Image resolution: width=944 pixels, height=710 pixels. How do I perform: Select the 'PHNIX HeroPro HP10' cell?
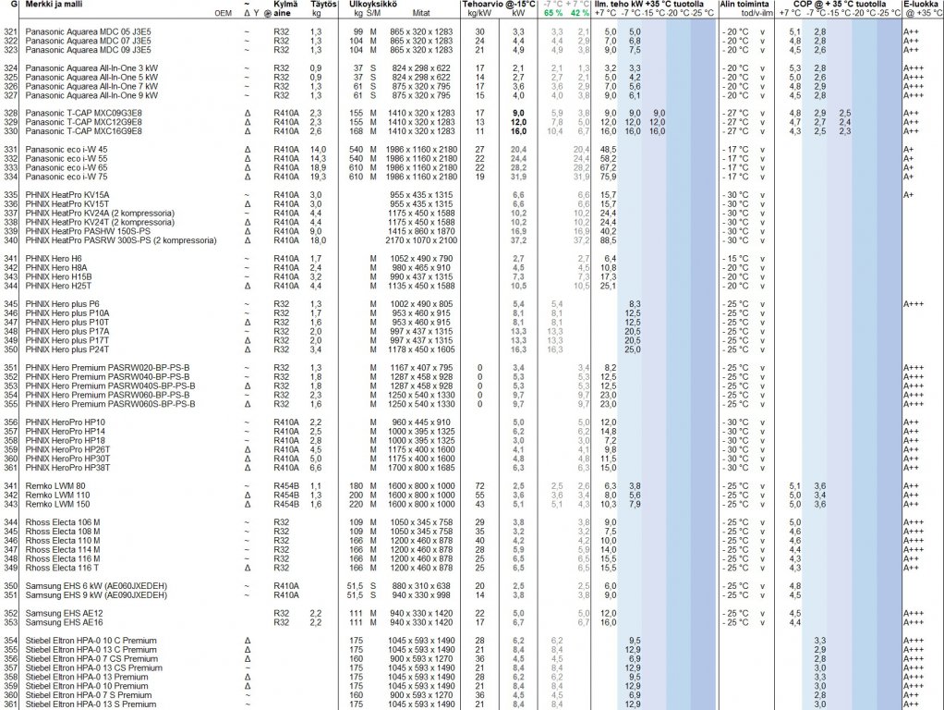[x=65, y=422]
